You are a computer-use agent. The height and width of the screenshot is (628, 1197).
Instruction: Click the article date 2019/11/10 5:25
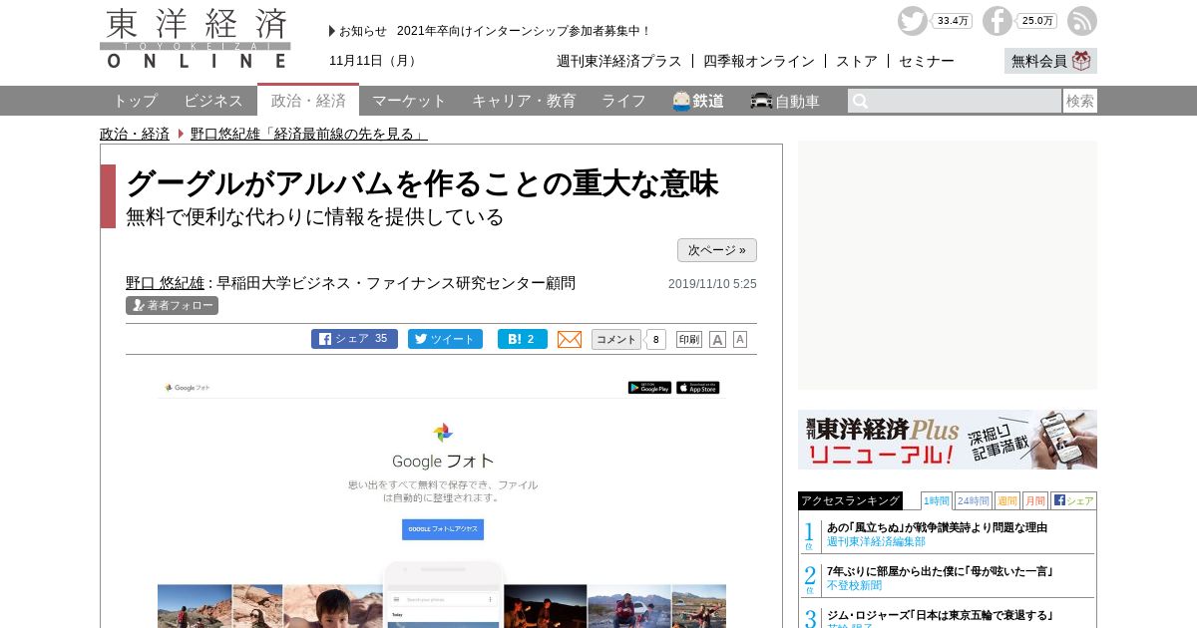click(x=712, y=284)
